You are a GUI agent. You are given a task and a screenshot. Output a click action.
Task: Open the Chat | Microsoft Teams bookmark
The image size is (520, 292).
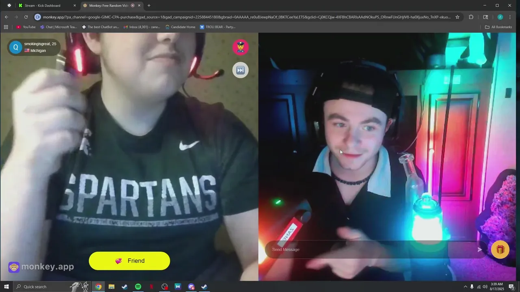tap(58, 27)
